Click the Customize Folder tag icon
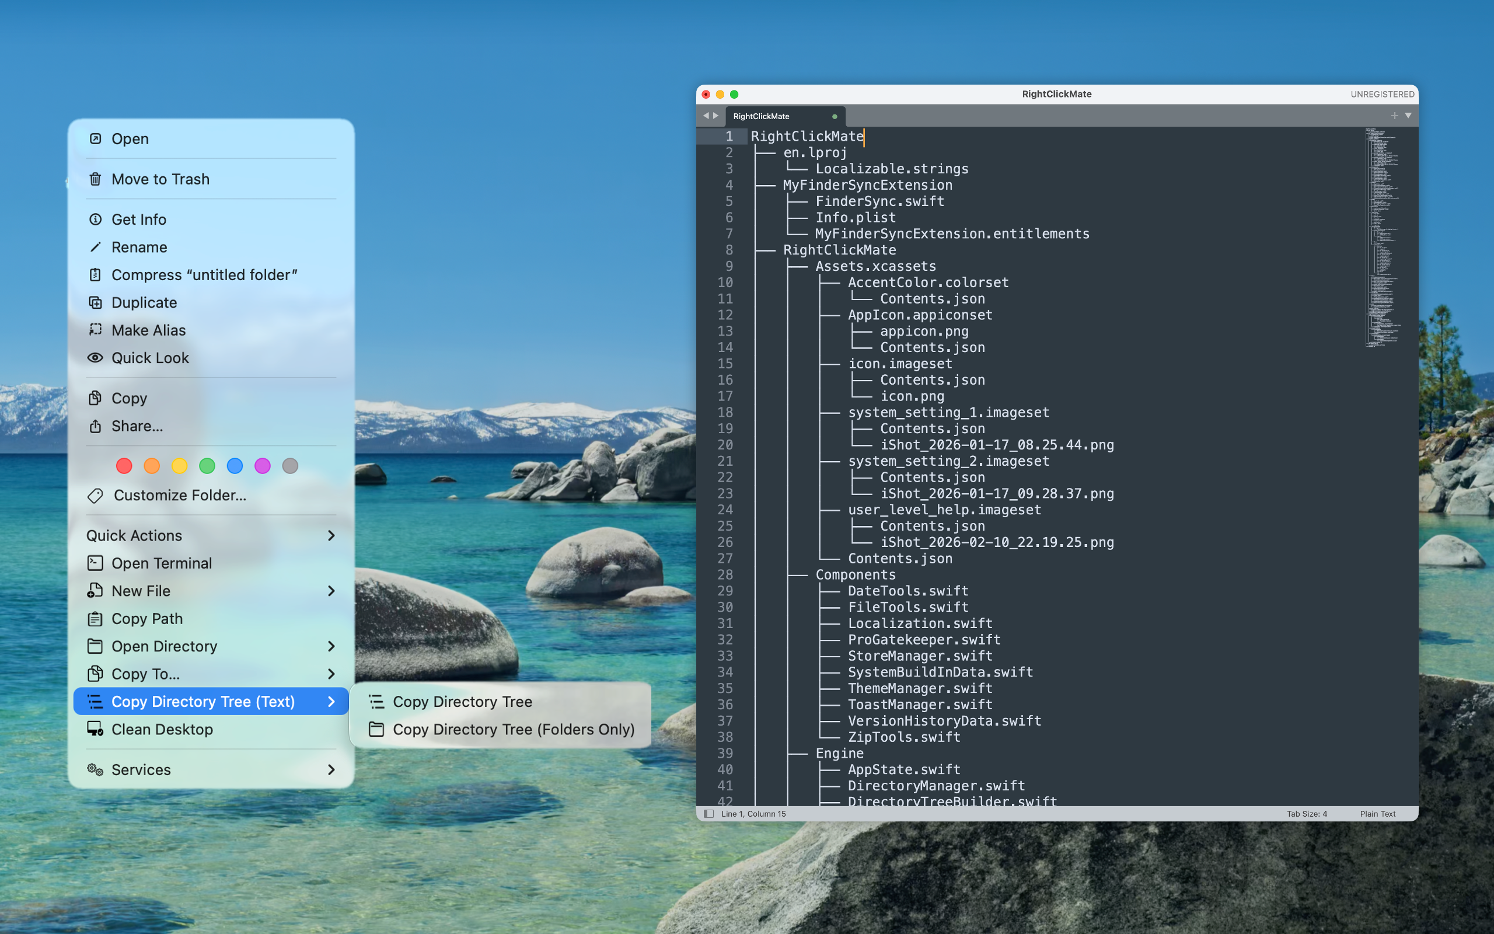The height and width of the screenshot is (934, 1494). point(95,496)
